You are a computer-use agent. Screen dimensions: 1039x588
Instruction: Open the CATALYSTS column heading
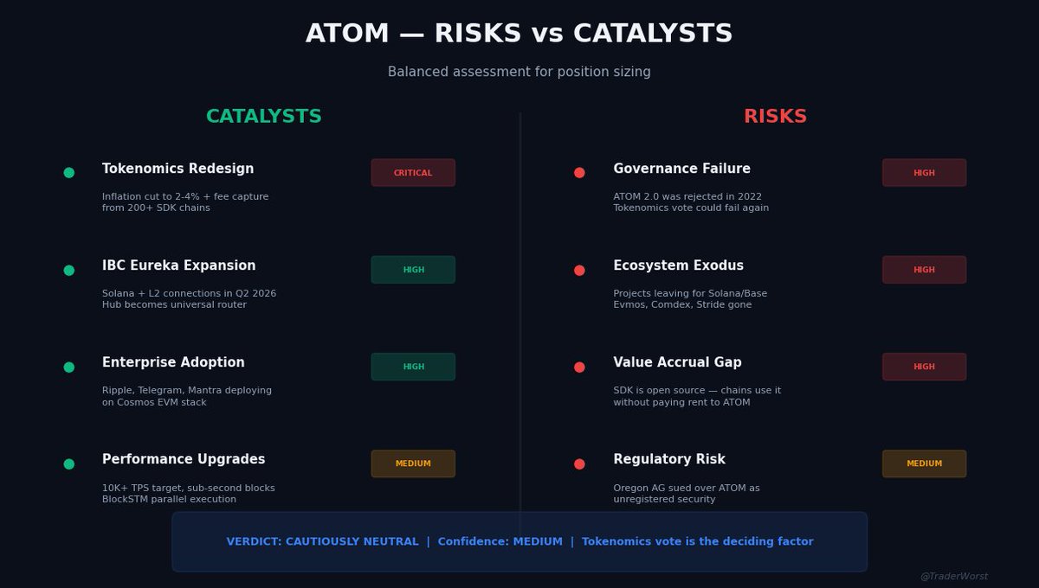click(264, 117)
